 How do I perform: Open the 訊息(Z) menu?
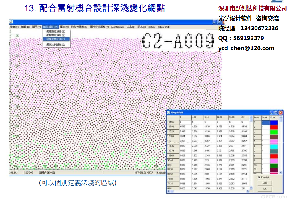click(x=142, y=27)
